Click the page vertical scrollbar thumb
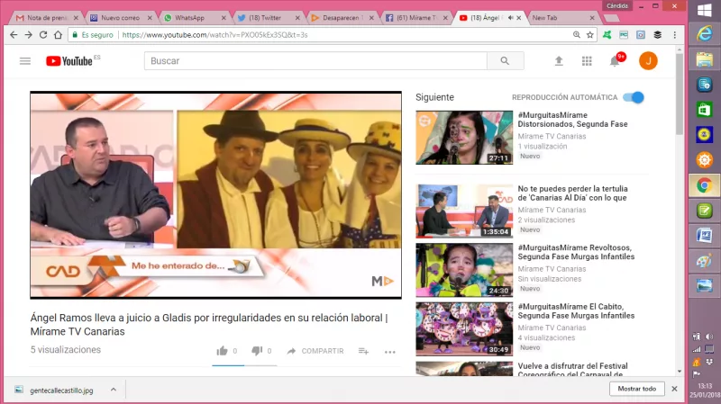 click(680, 94)
